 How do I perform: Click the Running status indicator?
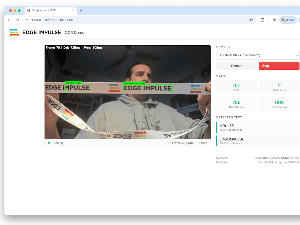coord(55,143)
